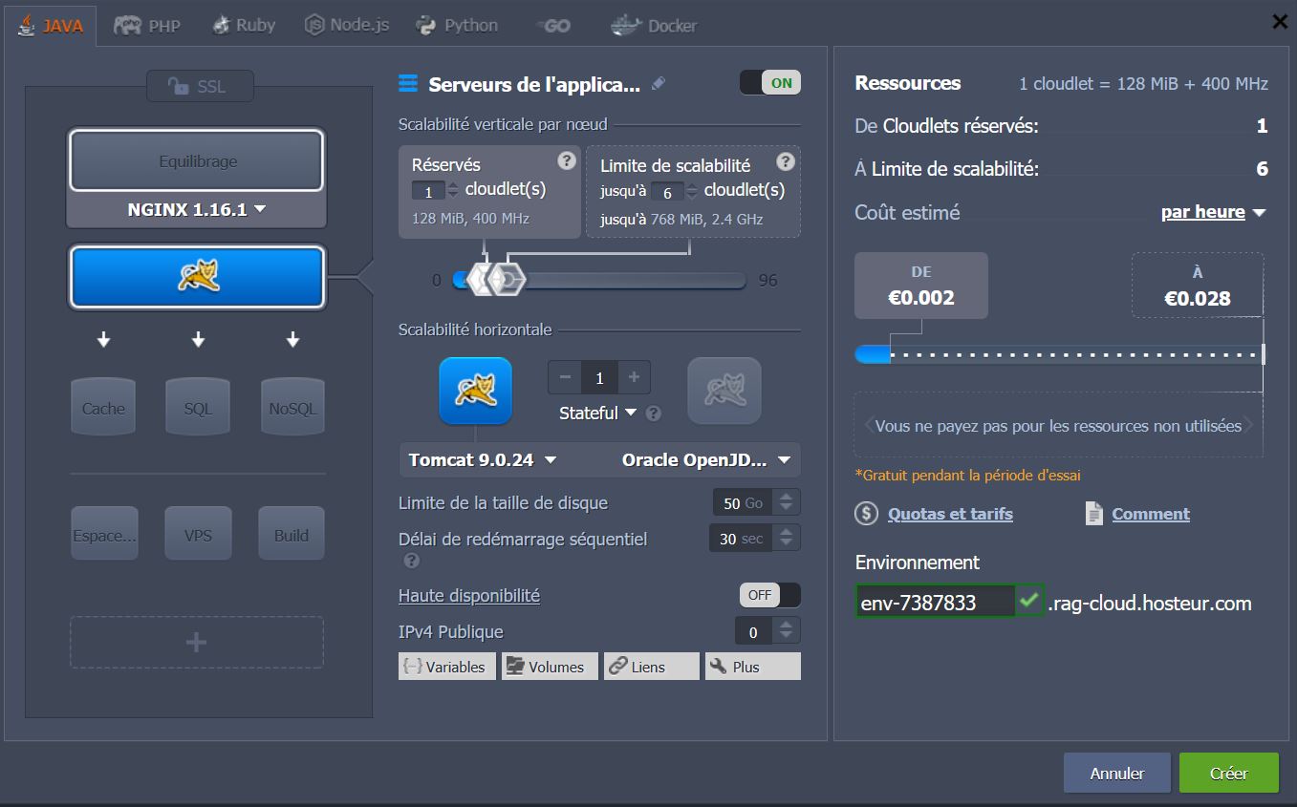The height and width of the screenshot is (807, 1297).
Task: Open the Quotas et tarifs link
Action: coord(949,514)
